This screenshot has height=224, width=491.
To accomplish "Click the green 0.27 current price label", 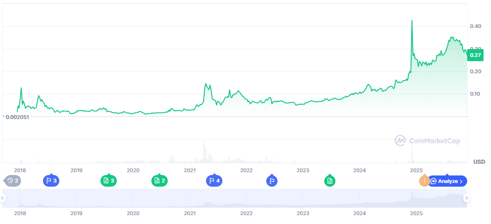I will coord(476,55).
